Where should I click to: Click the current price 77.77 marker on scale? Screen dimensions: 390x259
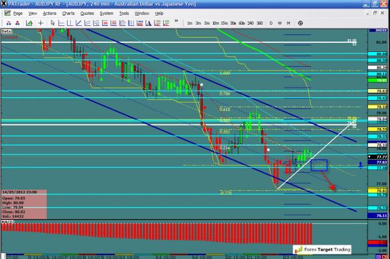point(378,157)
